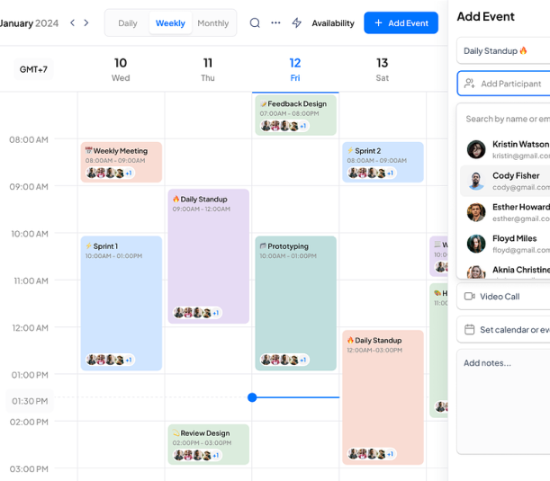Click the Add Event button
Image resolution: width=550 pixels, height=481 pixels.
tap(401, 23)
